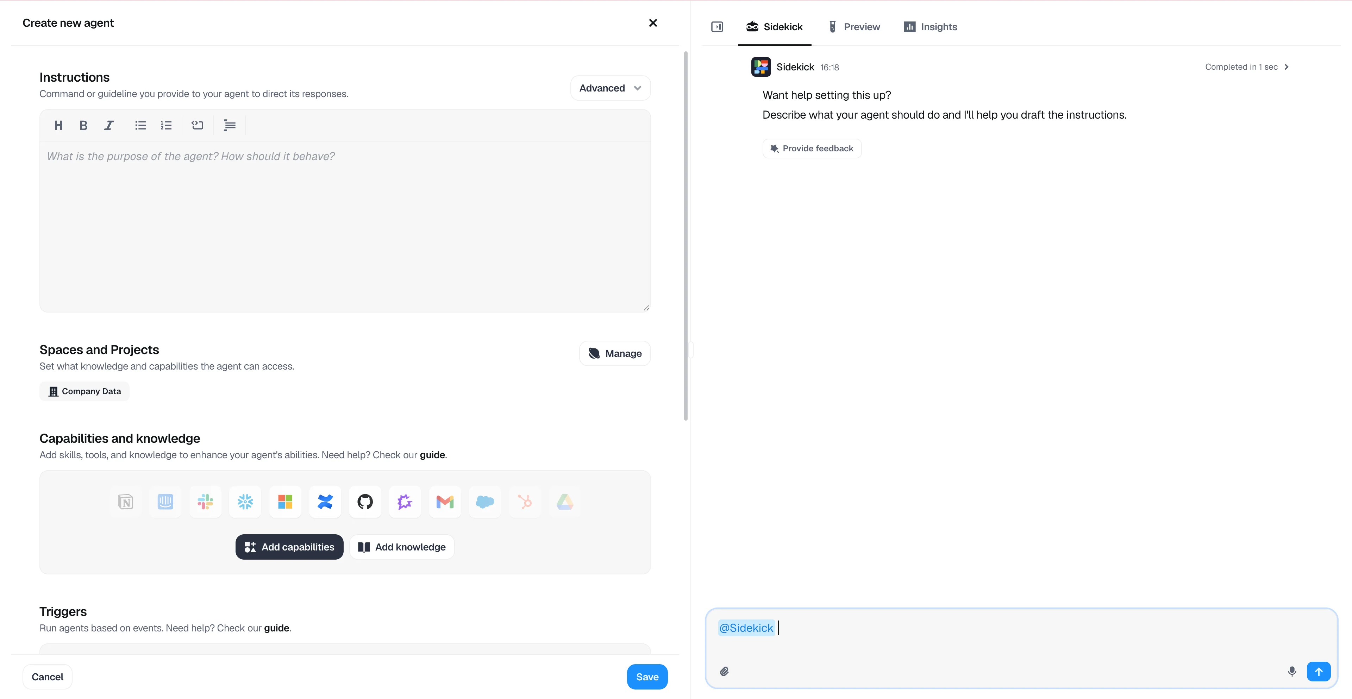
Task: Insert code block in instructions editor
Action: click(197, 125)
